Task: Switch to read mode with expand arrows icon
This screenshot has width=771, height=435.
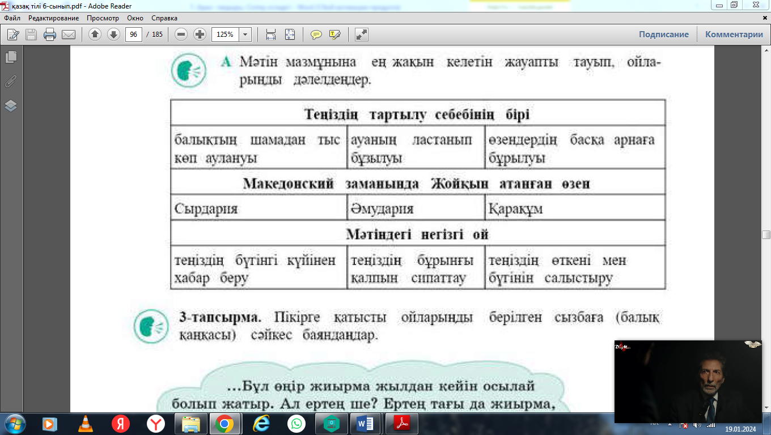Action: (x=361, y=35)
